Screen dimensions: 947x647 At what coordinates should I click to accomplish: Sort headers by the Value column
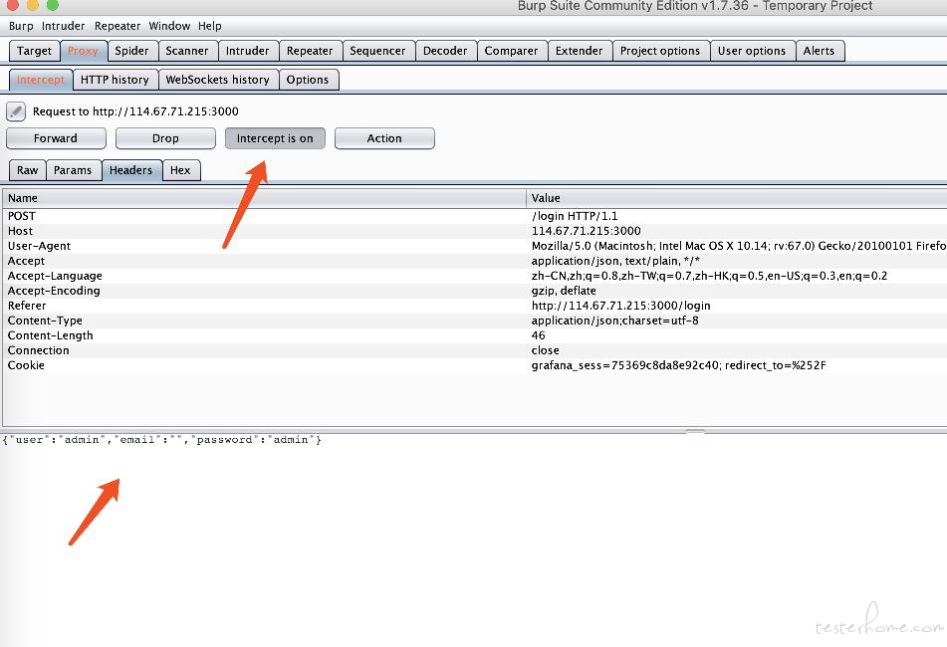[737, 198]
